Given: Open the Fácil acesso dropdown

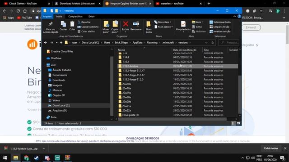Looking at the screenshot, I should 163,27.
